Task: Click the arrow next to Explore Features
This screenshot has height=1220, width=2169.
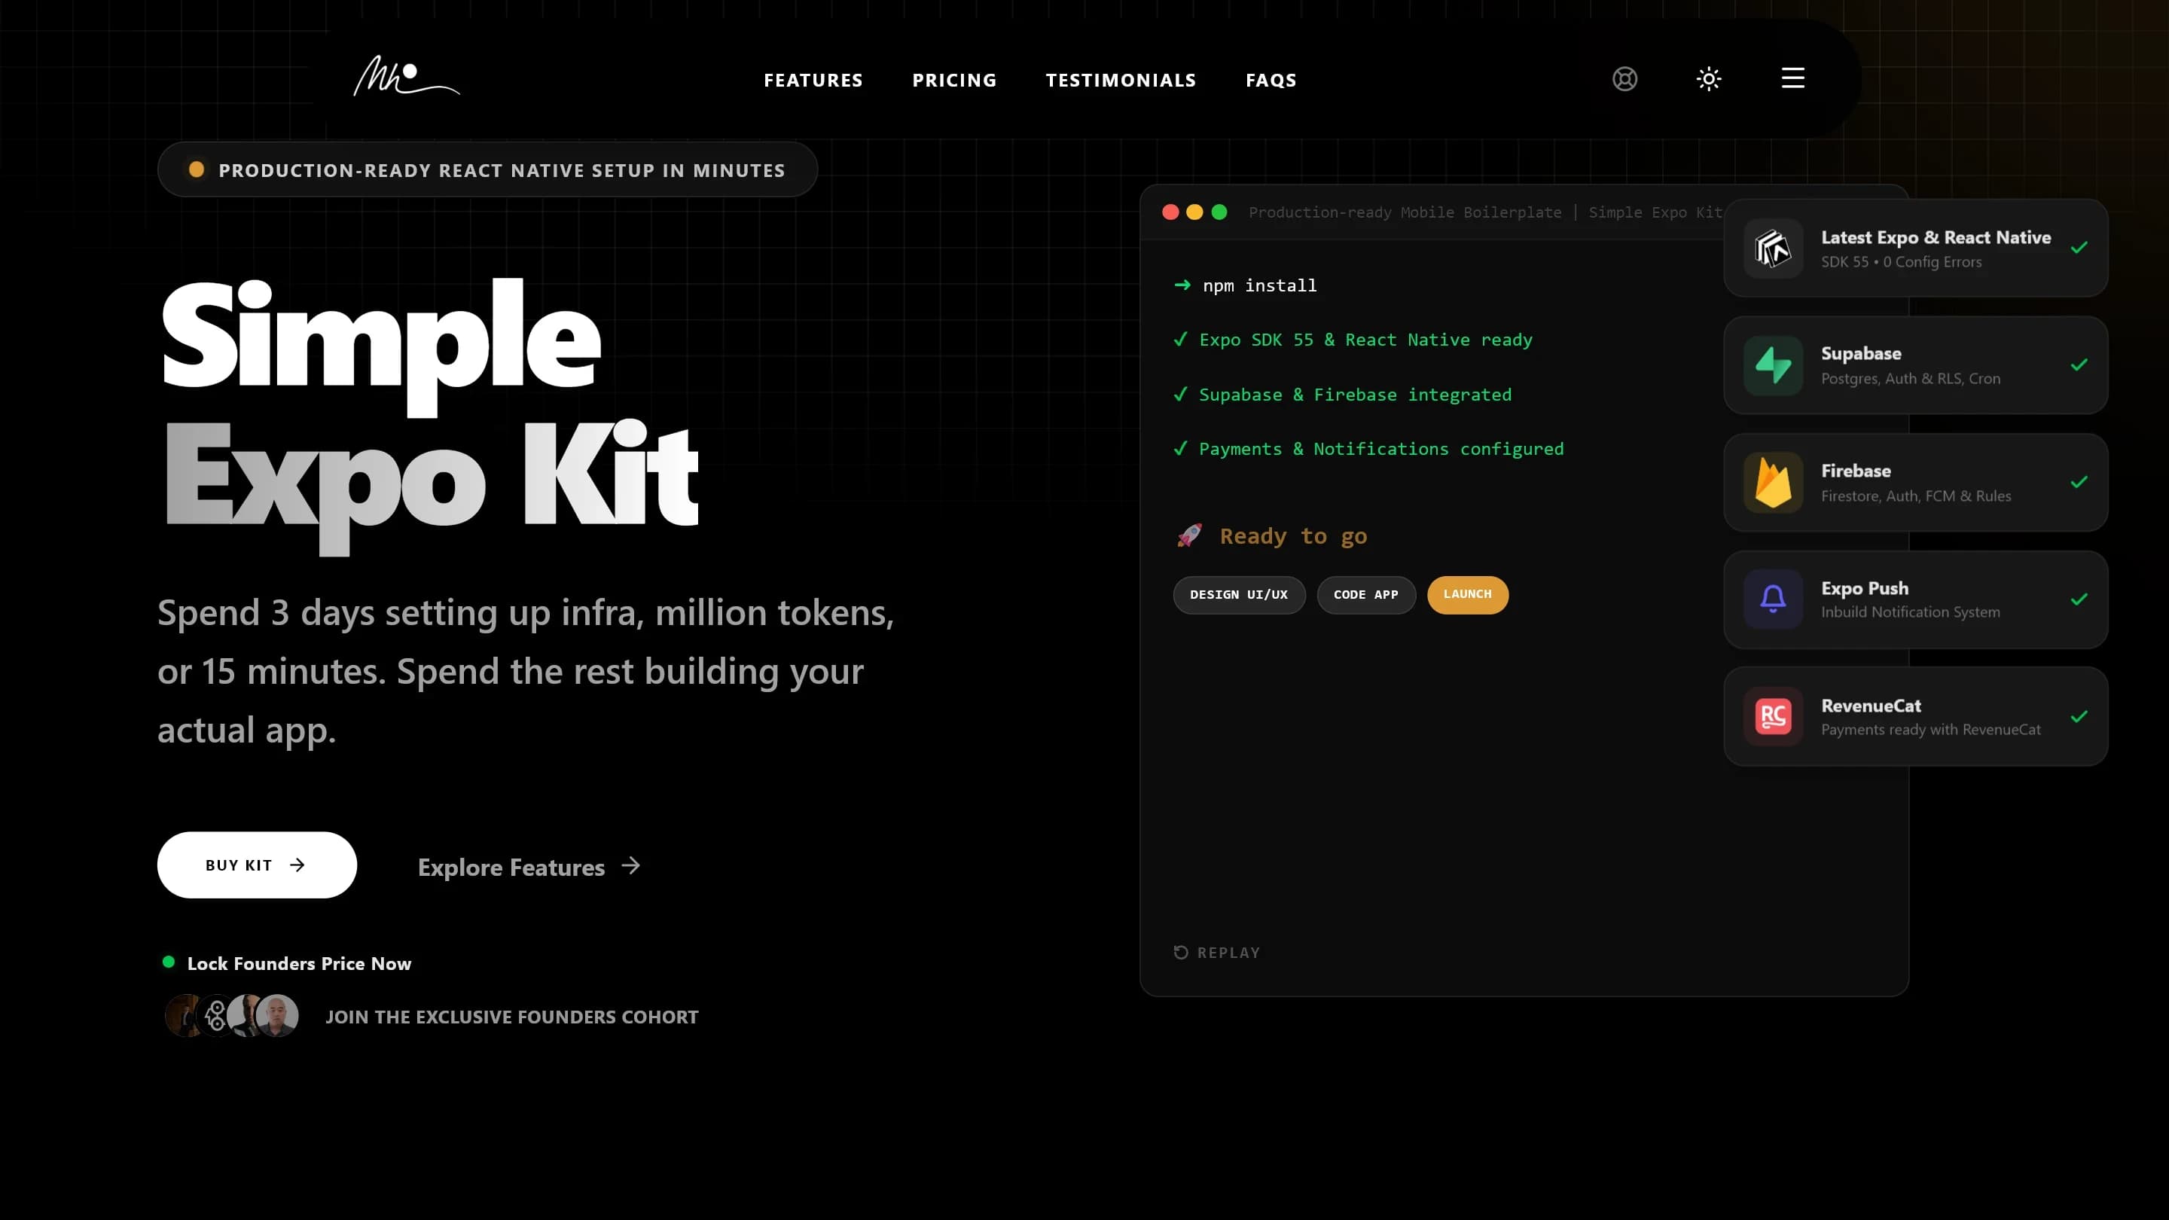Action: [630, 865]
